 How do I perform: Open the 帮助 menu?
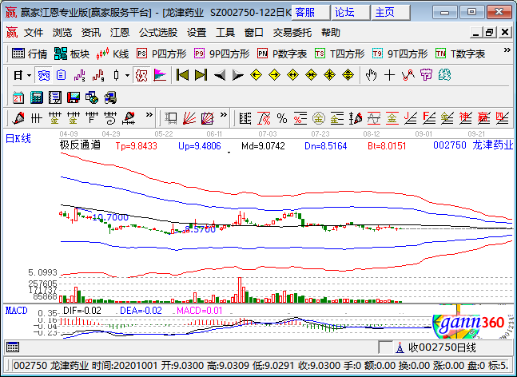[331, 33]
